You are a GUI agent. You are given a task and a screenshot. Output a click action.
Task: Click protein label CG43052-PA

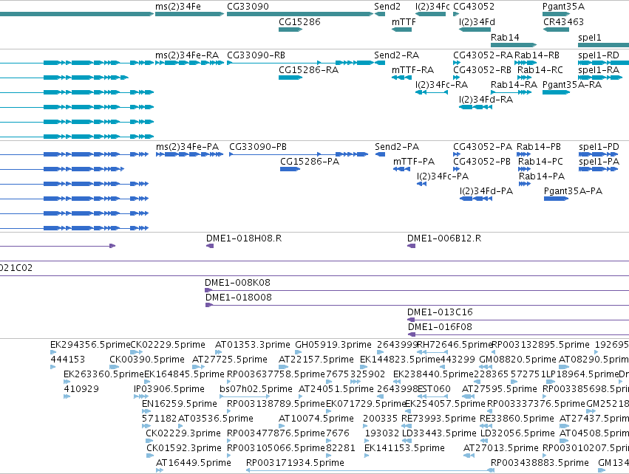483,147
